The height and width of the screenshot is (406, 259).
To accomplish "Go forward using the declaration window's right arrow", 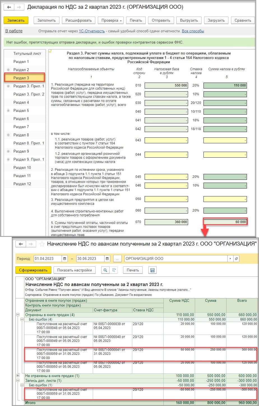I will coord(19,7).
